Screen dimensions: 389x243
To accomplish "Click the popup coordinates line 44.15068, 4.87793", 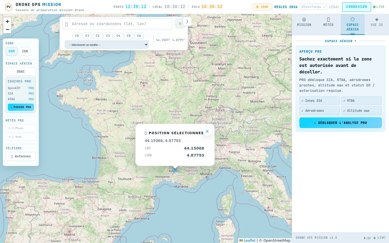I will [x=163, y=141].
